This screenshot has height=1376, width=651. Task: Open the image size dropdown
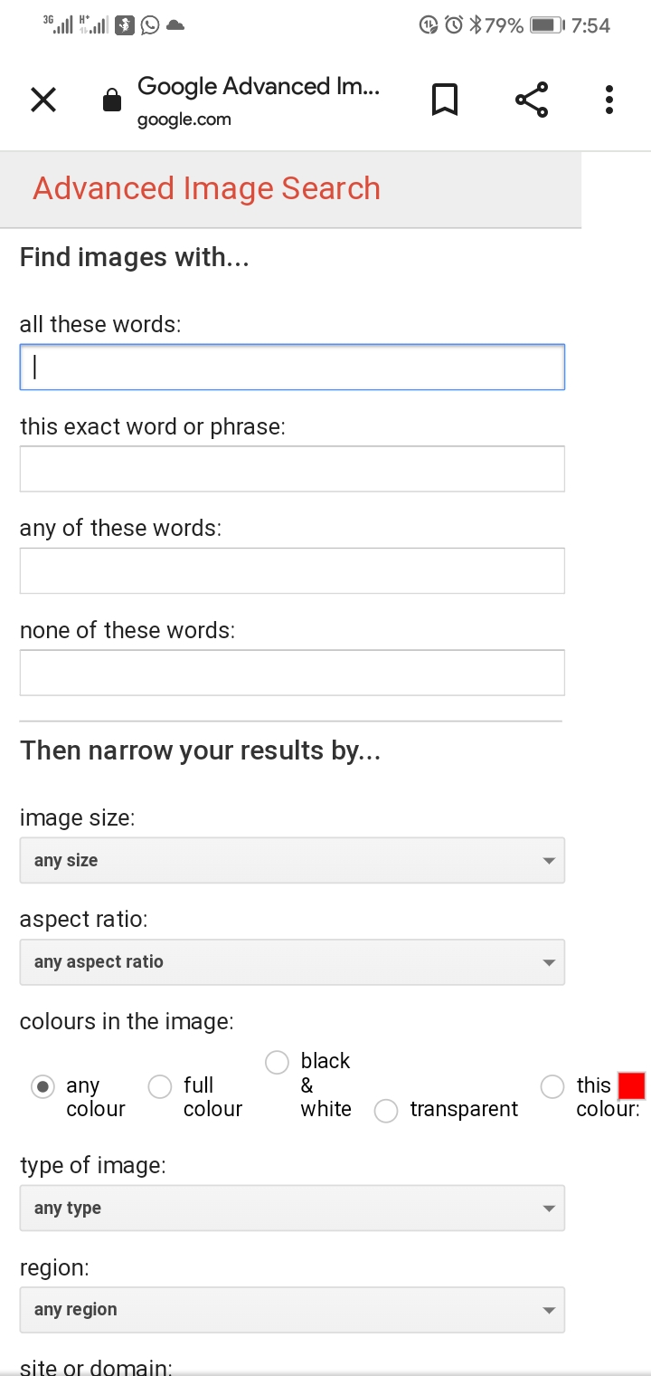point(292,860)
